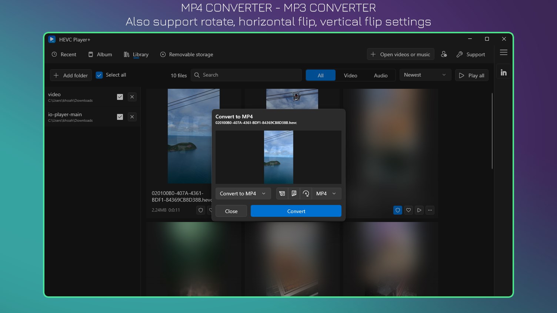Viewport: 557px width, 313px height.
Task: Remove the io-player-main folder with its X
Action: click(132, 117)
